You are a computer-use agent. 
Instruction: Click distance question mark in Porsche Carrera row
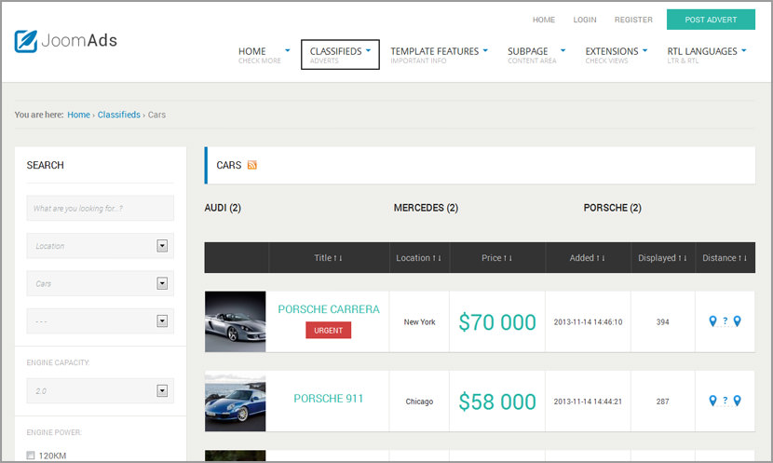(726, 320)
